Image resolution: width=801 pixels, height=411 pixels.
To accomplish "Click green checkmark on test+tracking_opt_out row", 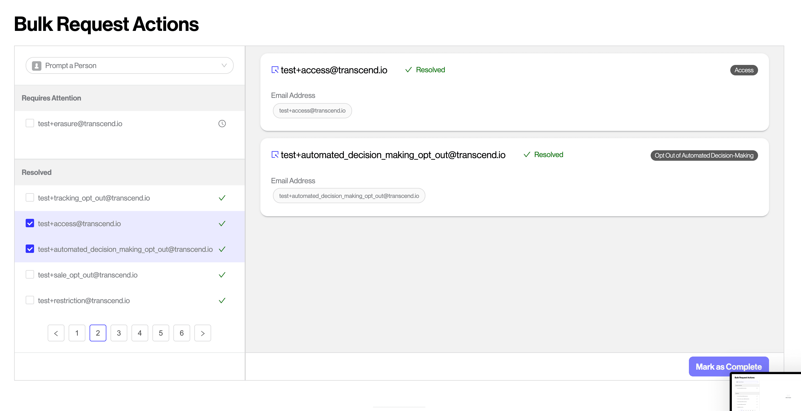I will pos(222,198).
